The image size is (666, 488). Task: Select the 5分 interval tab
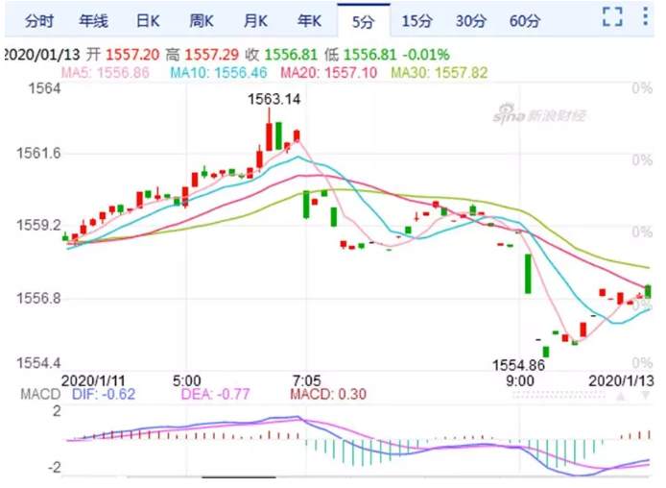pos(364,21)
